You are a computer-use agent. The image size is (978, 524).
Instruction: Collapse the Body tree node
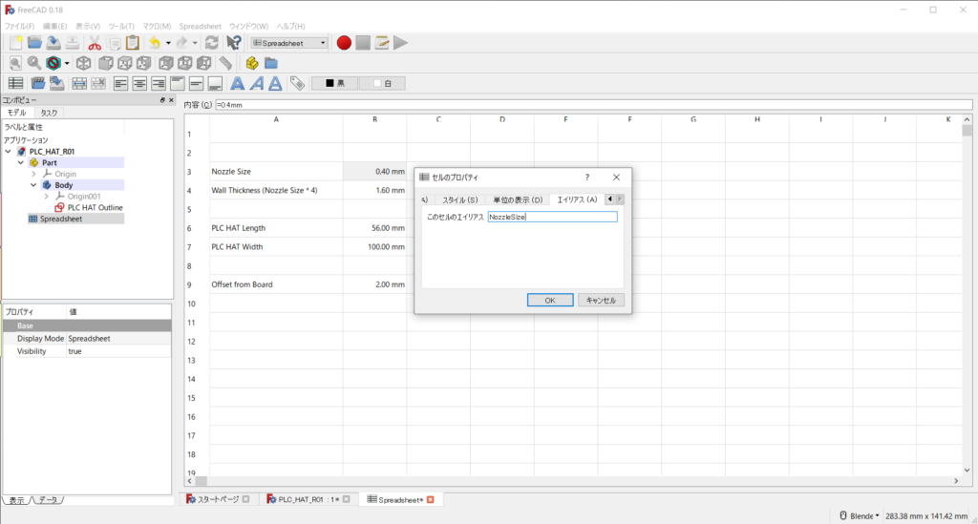point(33,185)
